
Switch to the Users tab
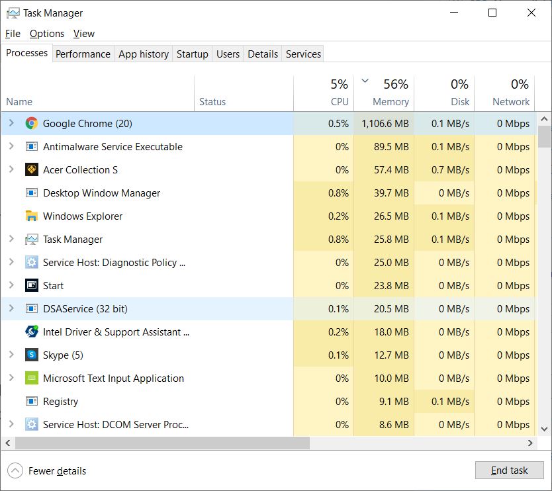228,54
